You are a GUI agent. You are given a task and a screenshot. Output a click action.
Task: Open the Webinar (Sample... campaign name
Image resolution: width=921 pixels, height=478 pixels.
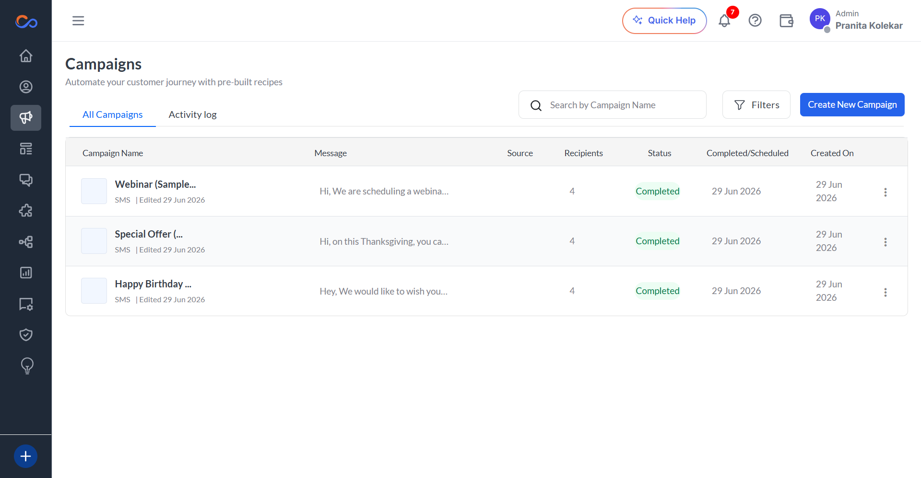pos(155,184)
